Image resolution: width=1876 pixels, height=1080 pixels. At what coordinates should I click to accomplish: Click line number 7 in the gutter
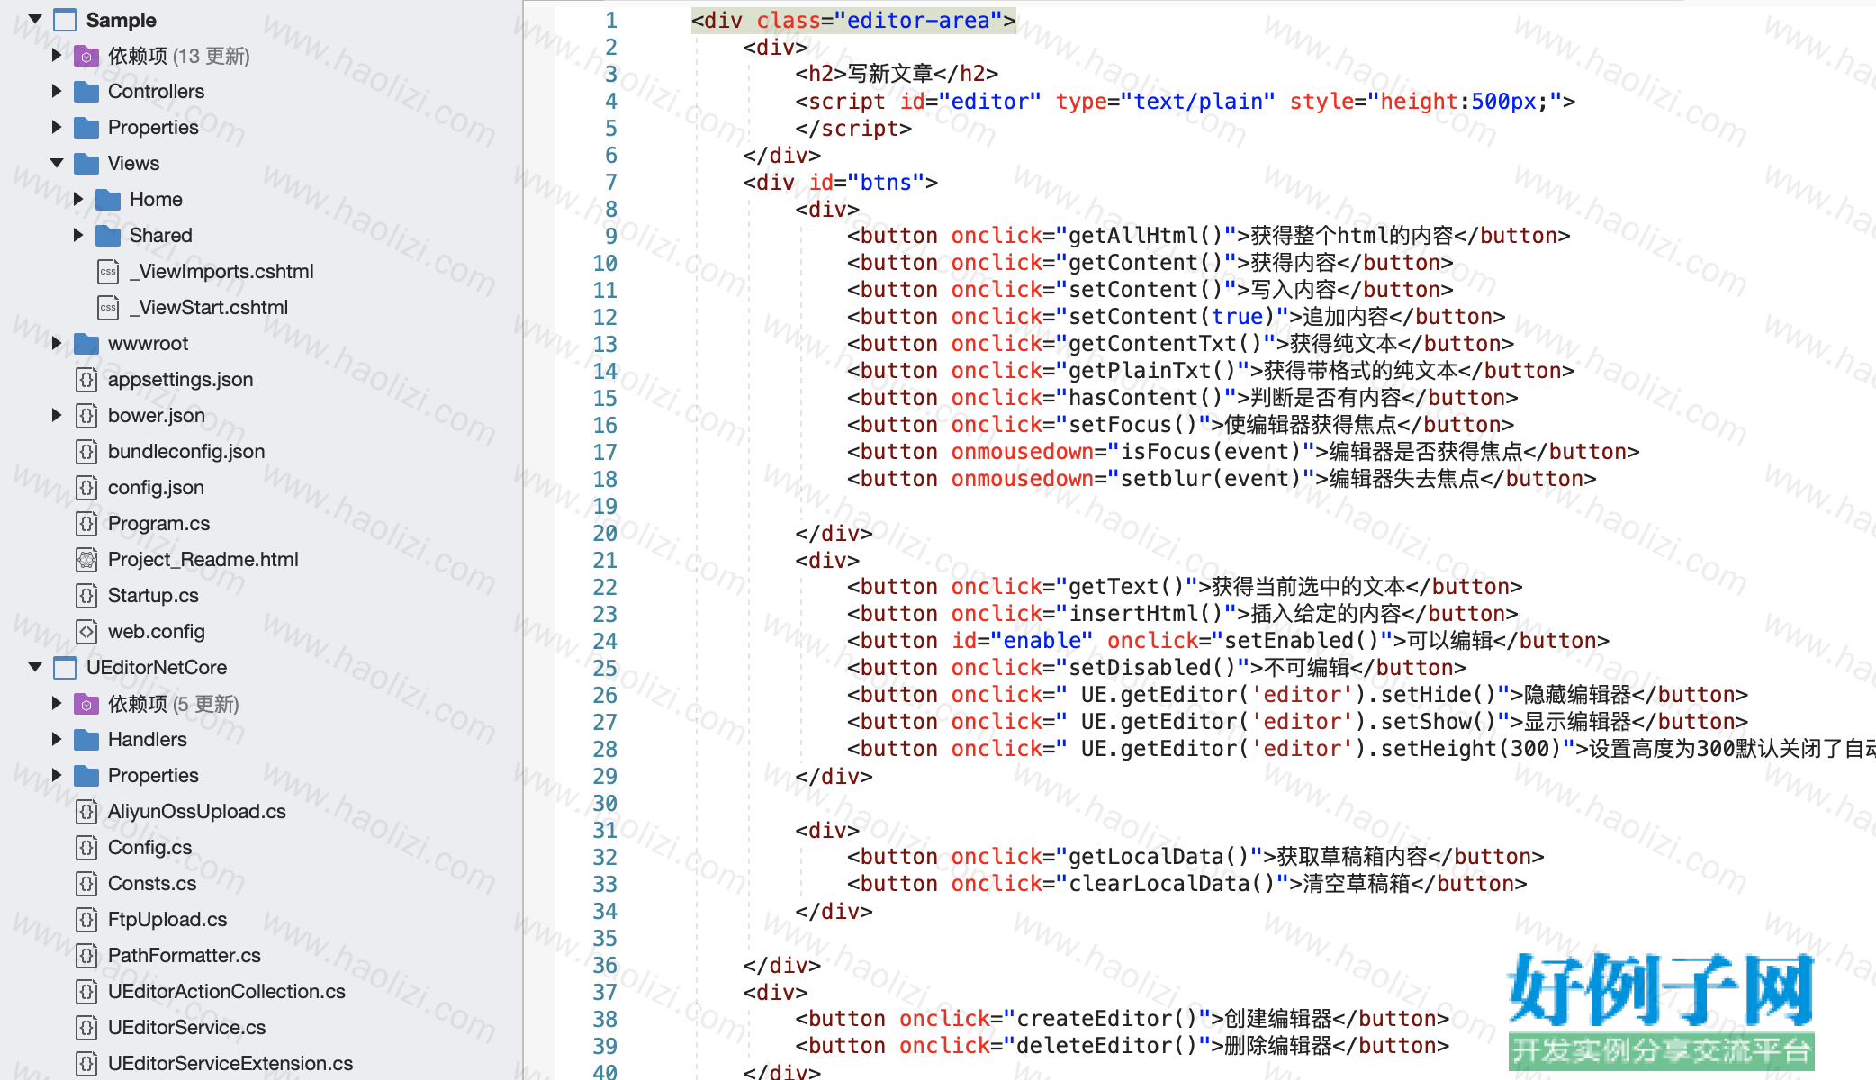pyautogui.click(x=610, y=182)
